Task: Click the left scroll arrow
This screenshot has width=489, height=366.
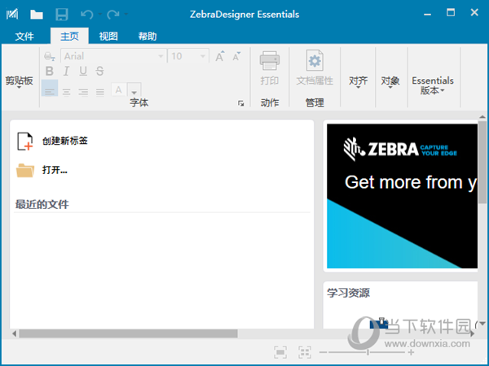Action: click(x=14, y=334)
